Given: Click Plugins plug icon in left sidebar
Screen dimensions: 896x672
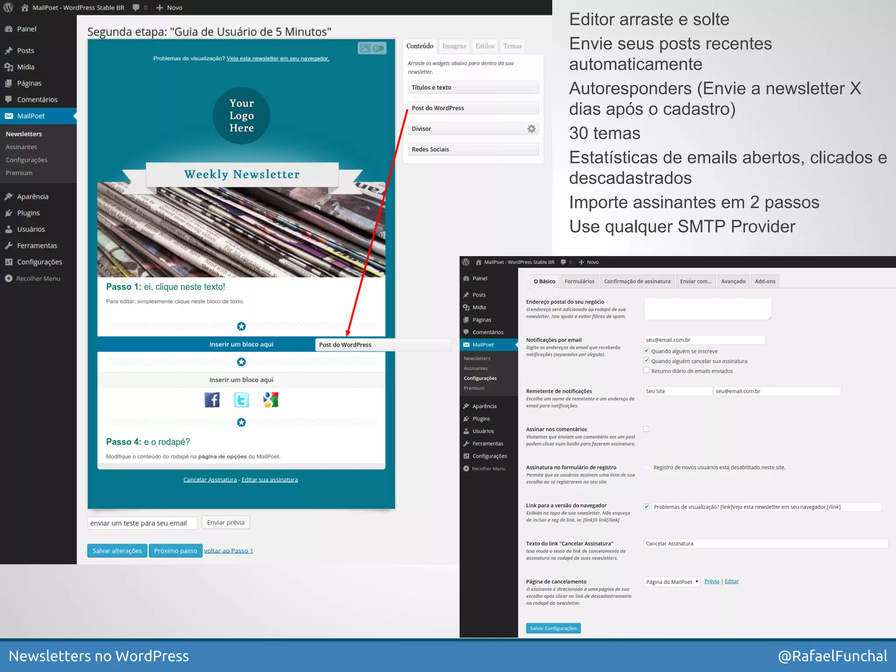Looking at the screenshot, I should (x=9, y=213).
